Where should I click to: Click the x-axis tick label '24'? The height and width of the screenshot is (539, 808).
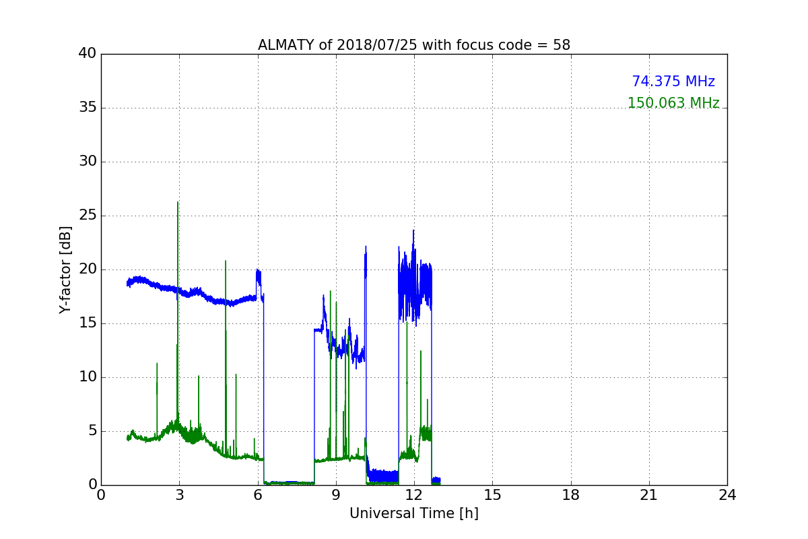tap(727, 495)
